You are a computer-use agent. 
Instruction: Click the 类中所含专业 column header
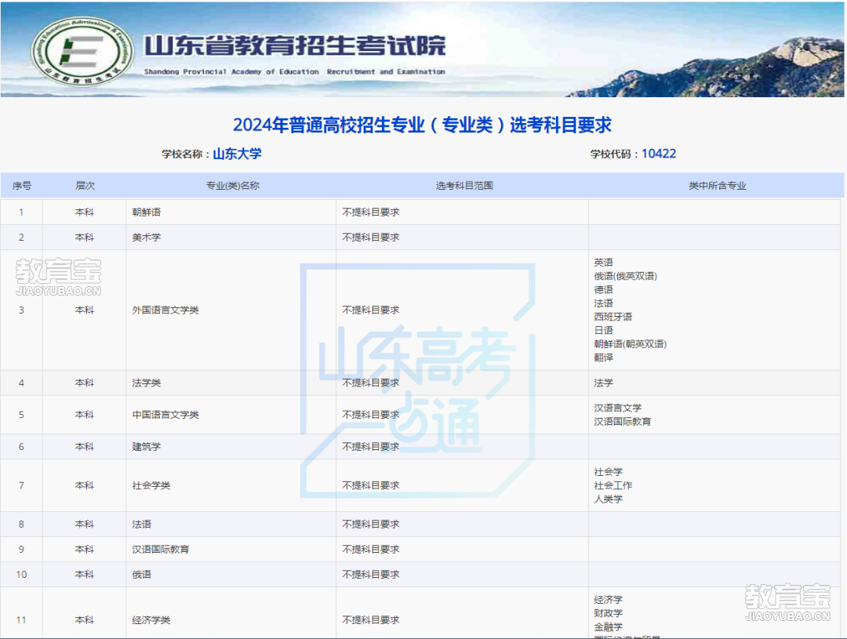pyautogui.click(x=717, y=186)
